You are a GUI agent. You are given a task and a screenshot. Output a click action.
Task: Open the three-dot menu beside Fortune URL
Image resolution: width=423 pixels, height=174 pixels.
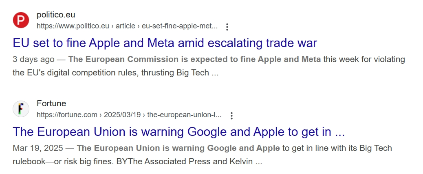(x=231, y=116)
